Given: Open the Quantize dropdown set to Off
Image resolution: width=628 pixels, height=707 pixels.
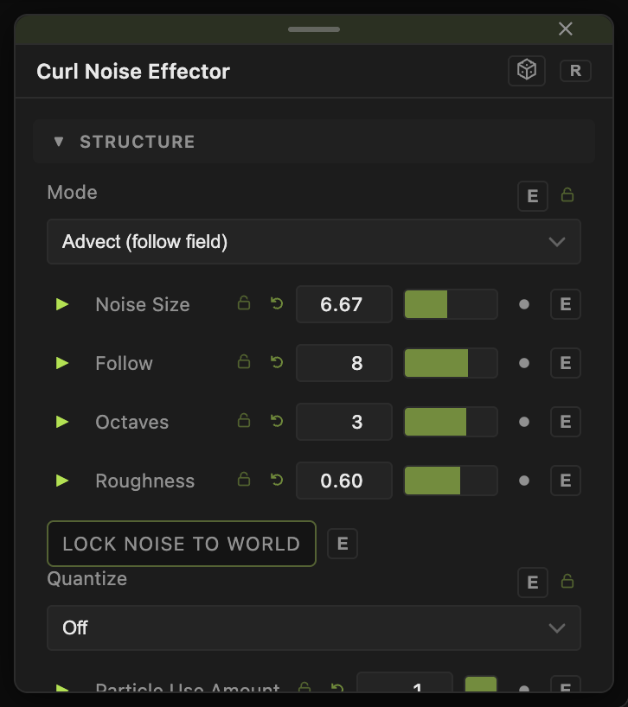Looking at the screenshot, I should [x=313, y=627].
